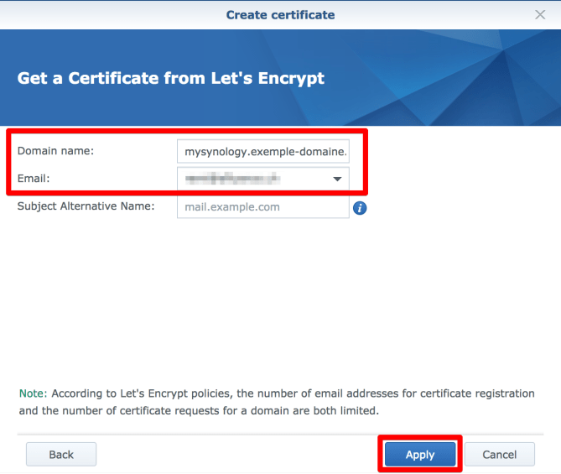The width and height of the screenshot is (561, 474).
Task: Click the note's second line about domain limits
Action: pyautogui.click(x=198, y=411)
